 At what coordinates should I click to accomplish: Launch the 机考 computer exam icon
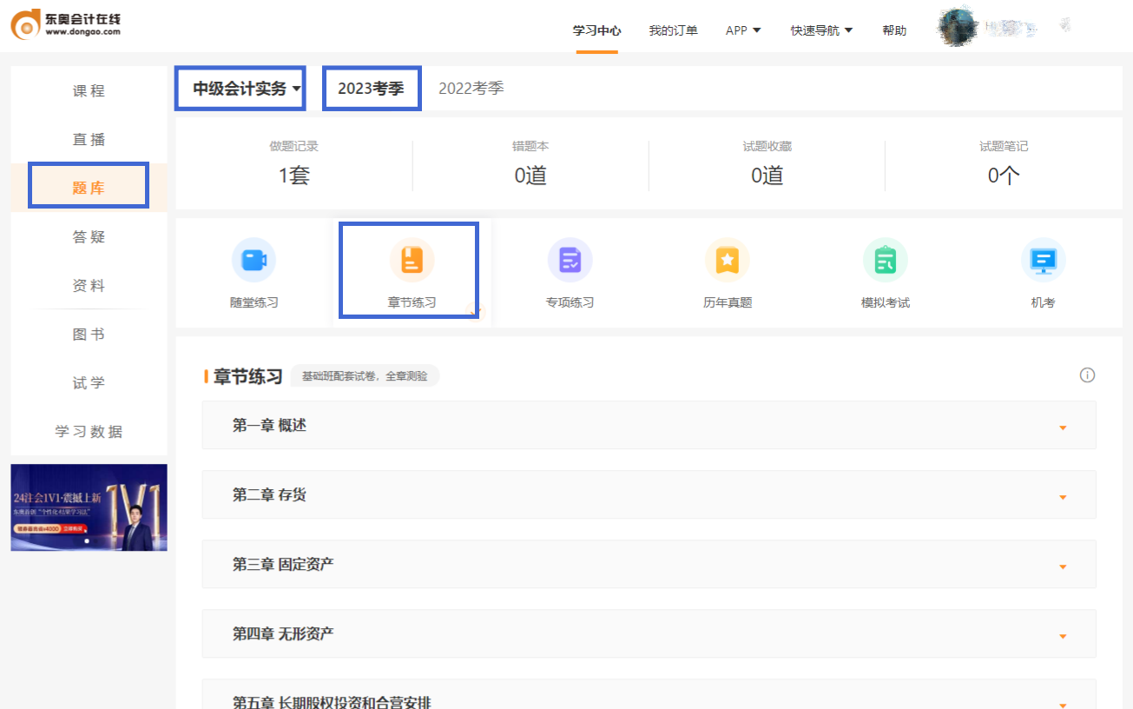click(x=1043, y=271)
